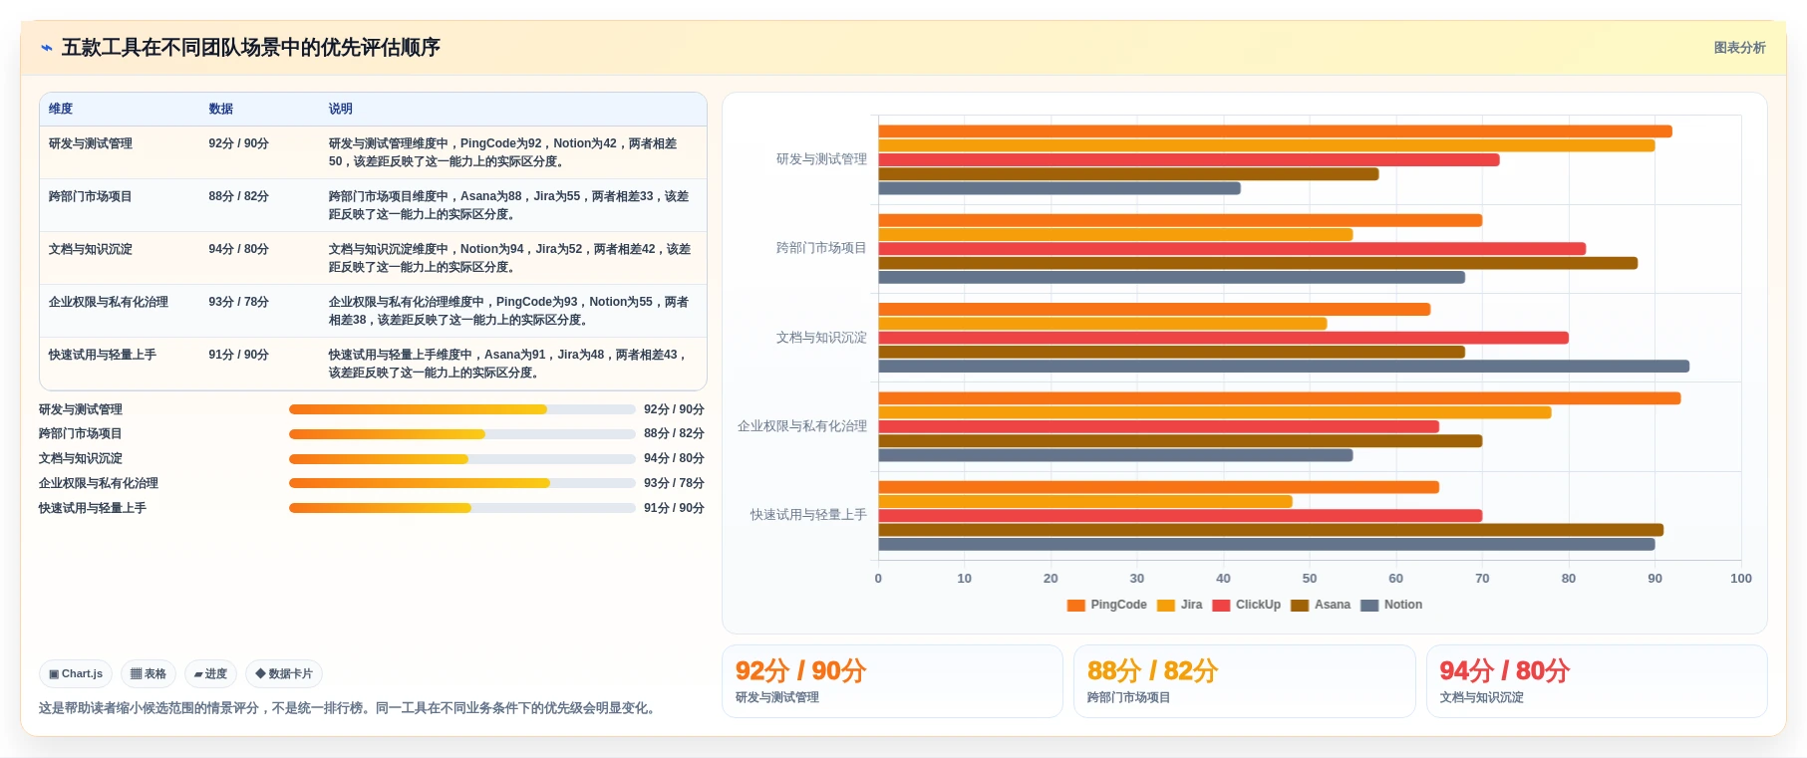The image size is (1807, 758).
Task: Click the 文档与知识沉淀 chart axis label
Action: (821, 338)
